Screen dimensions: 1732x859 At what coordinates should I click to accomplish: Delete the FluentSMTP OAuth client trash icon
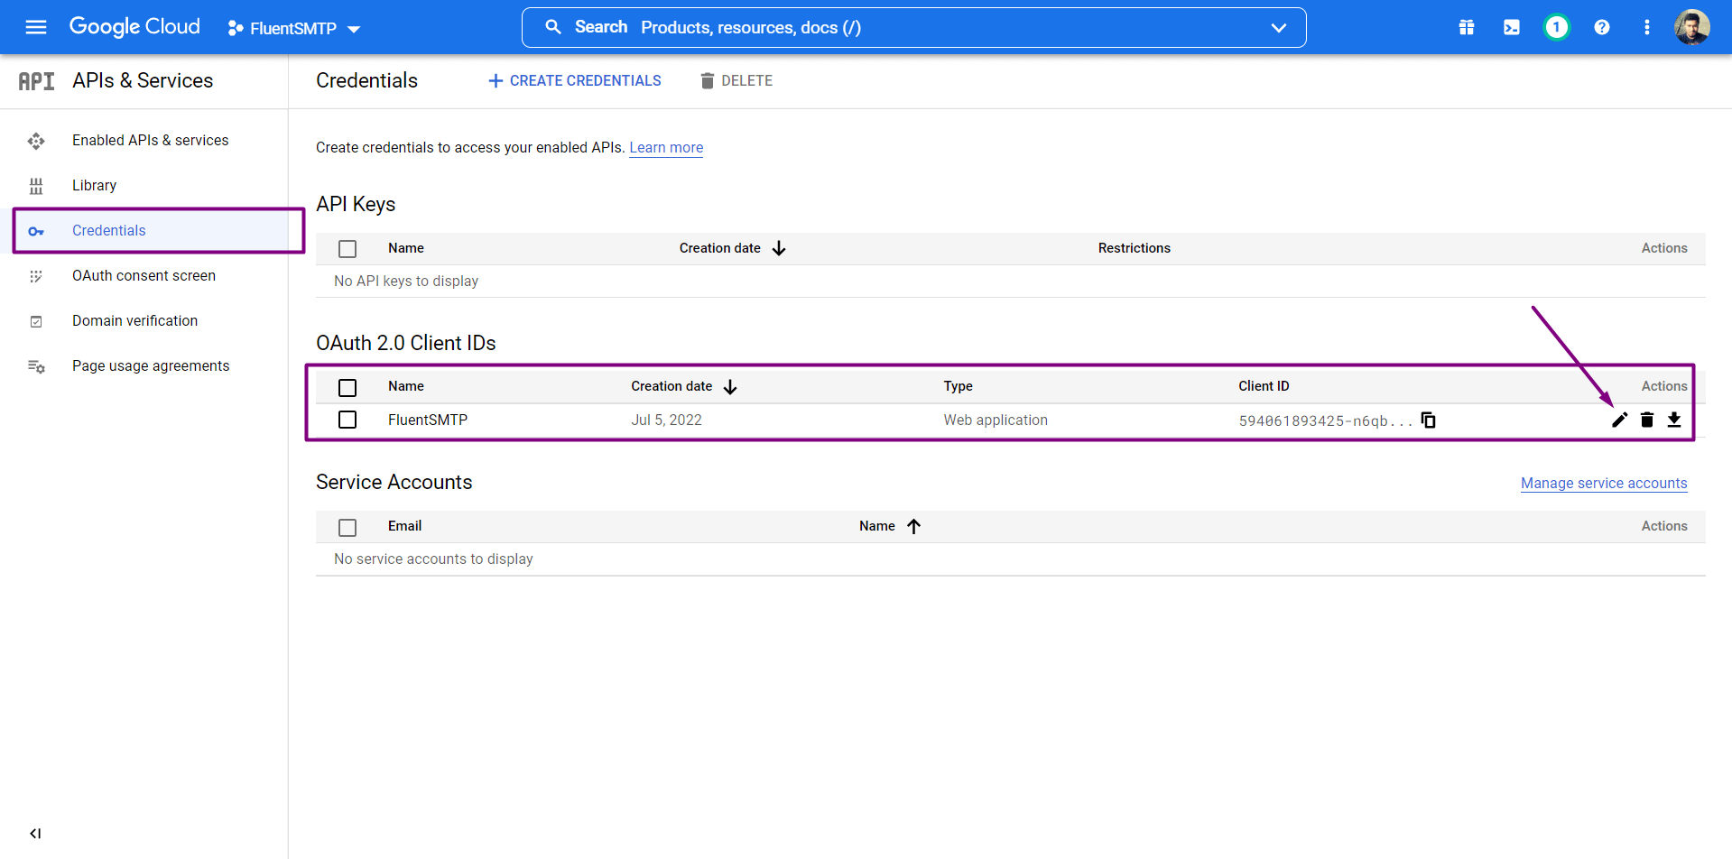pos(1647,420)
